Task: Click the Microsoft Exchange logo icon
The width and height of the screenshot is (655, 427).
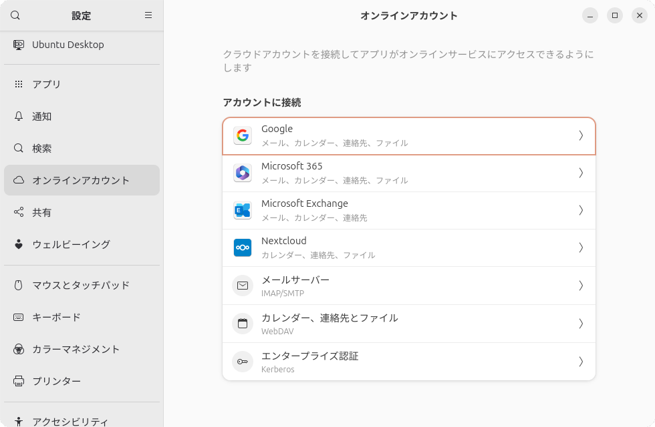Action: tap(243, 210)
